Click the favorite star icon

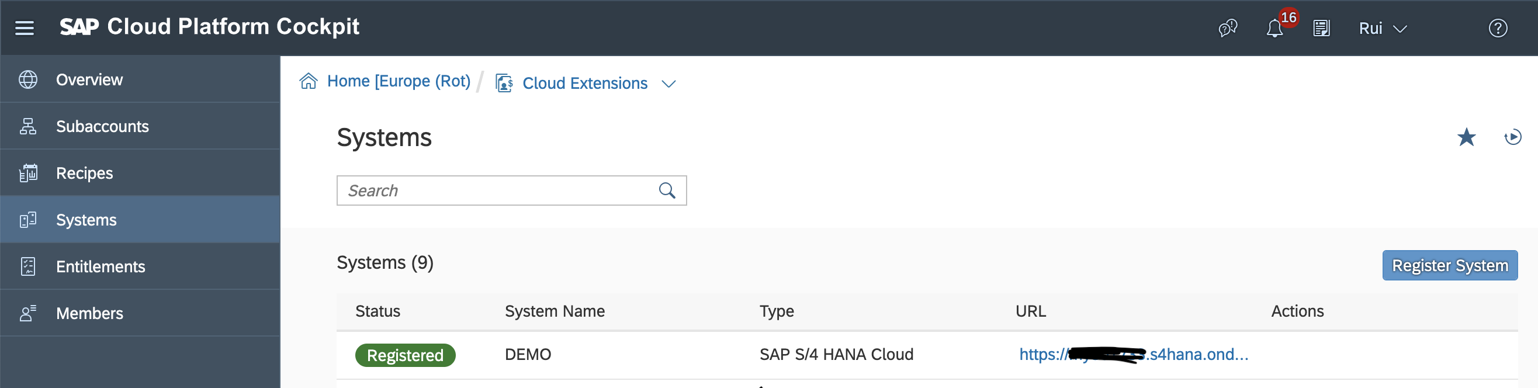click(x=1466, y=138)
